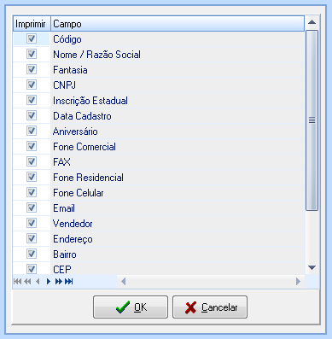Screen dimensions: 332x339
Task: Disable printing for Email field
Action: click(32, 207)
